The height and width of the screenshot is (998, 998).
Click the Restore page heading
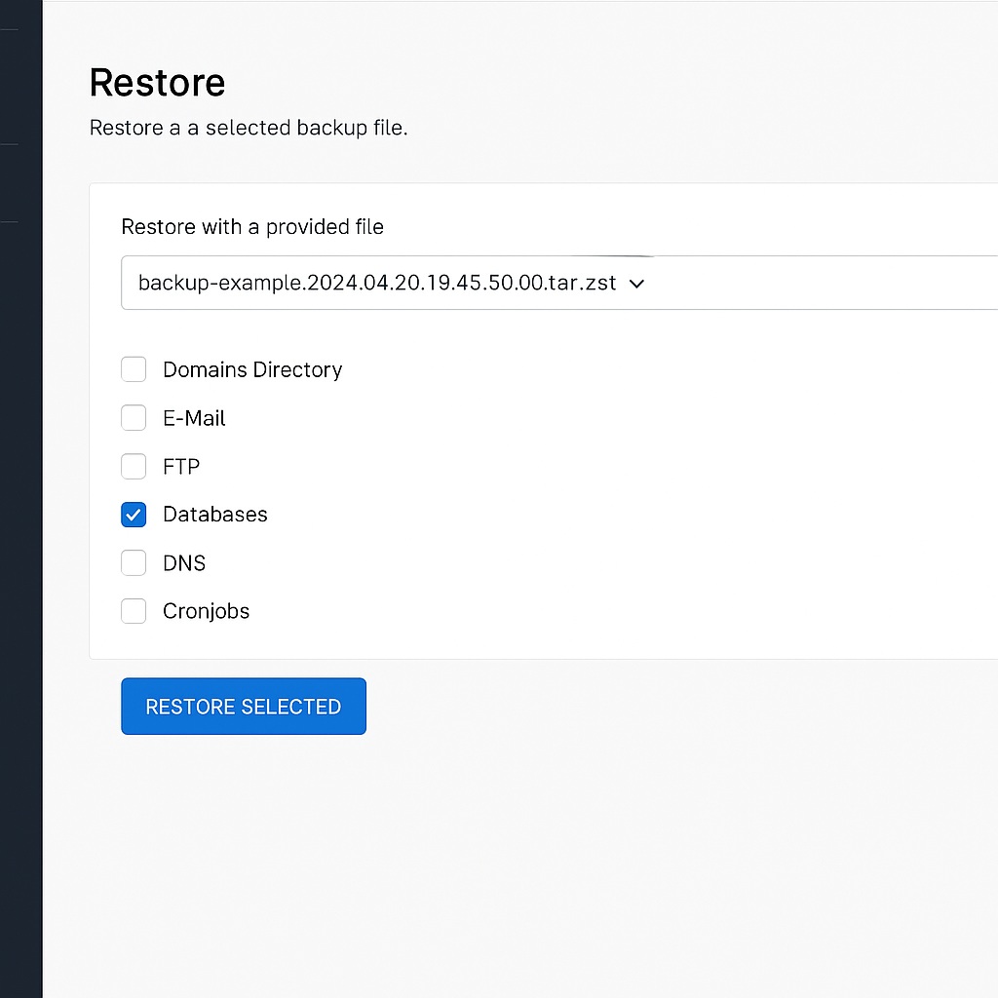pos(157,83)
